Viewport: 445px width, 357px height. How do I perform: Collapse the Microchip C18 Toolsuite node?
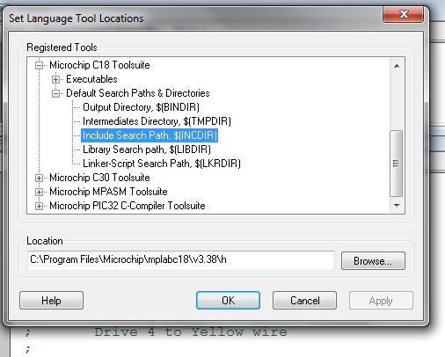point(39,65)
